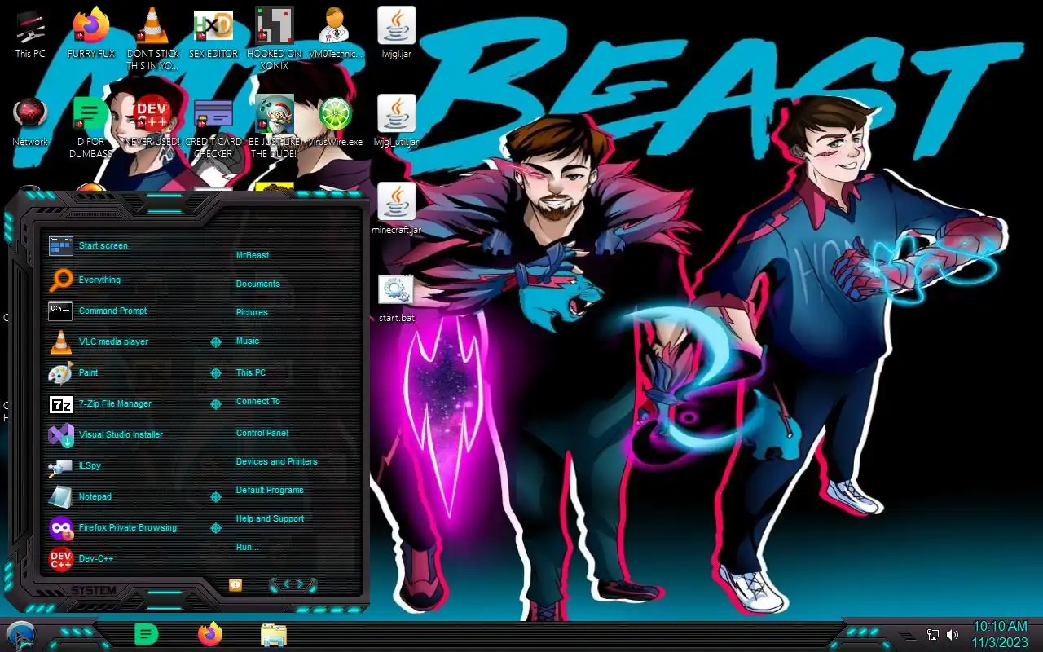Image resolution: width=1043 pixels, height=652 pixels.
Task: Select the BE JUST LIKE THE DUDE! shortcut
Action: tap(275, 126)
